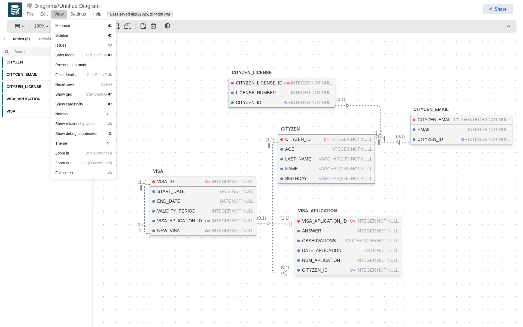Click the Share button
Screen dimensions: 523x327
[x=498, y=9]
